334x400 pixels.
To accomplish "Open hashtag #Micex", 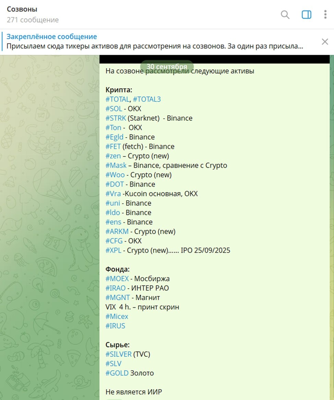I will (x=117, y=316).
